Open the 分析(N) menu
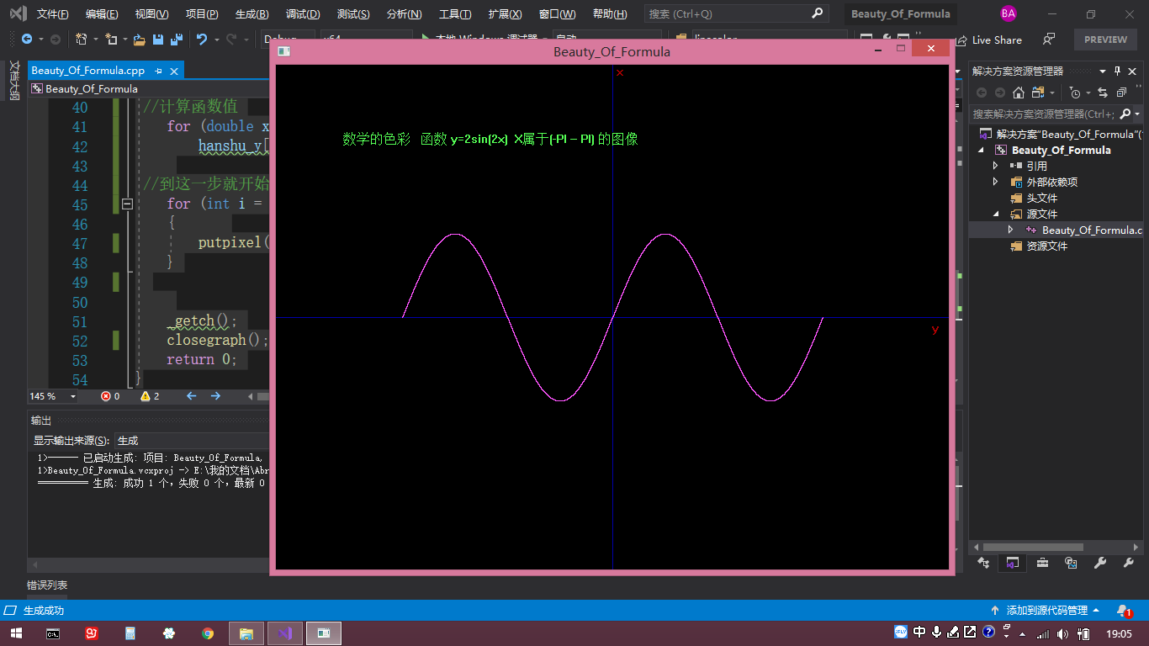 click(405, 14)
